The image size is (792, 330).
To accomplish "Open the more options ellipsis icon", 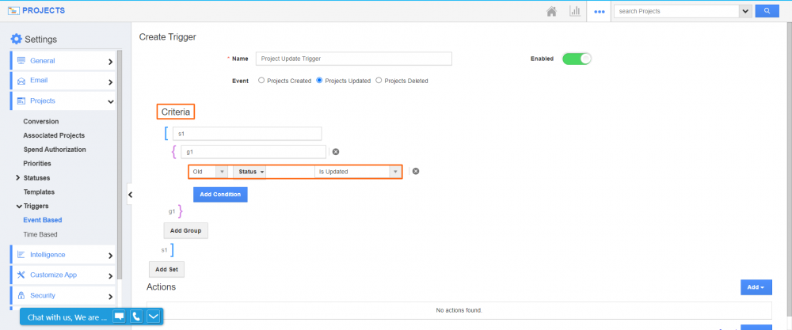I will 600,12.
